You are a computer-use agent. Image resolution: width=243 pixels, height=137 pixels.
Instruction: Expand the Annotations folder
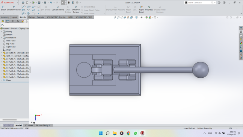1,38
